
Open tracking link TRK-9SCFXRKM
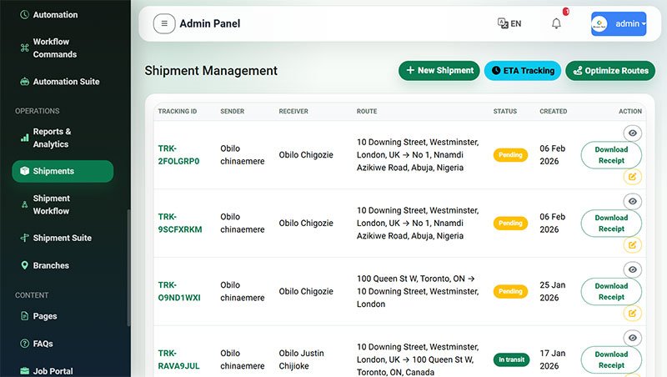(x=180, y=223)
